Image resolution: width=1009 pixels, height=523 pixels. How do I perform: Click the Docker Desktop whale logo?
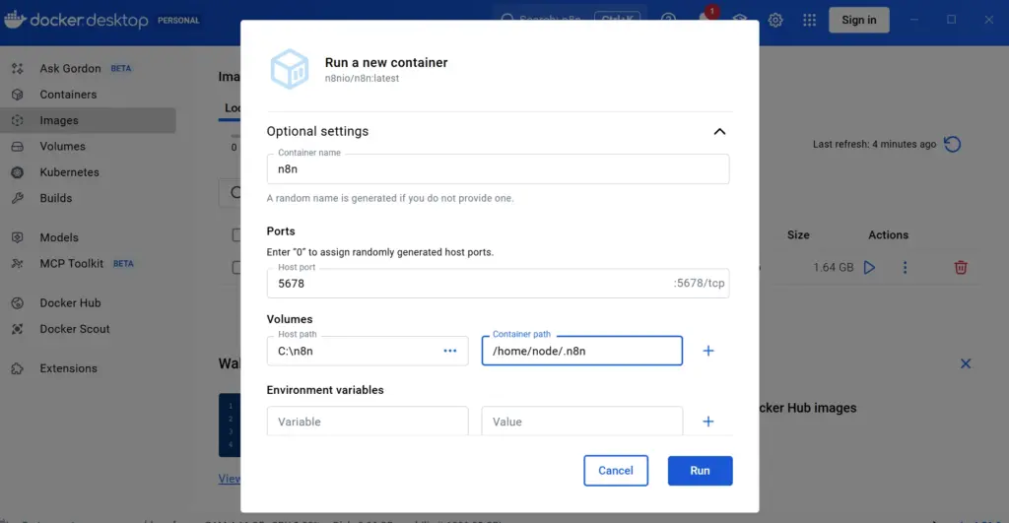(15, 20)
